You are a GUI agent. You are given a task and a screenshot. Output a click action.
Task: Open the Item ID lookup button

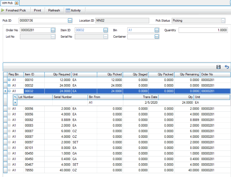[x=105, y=30]
